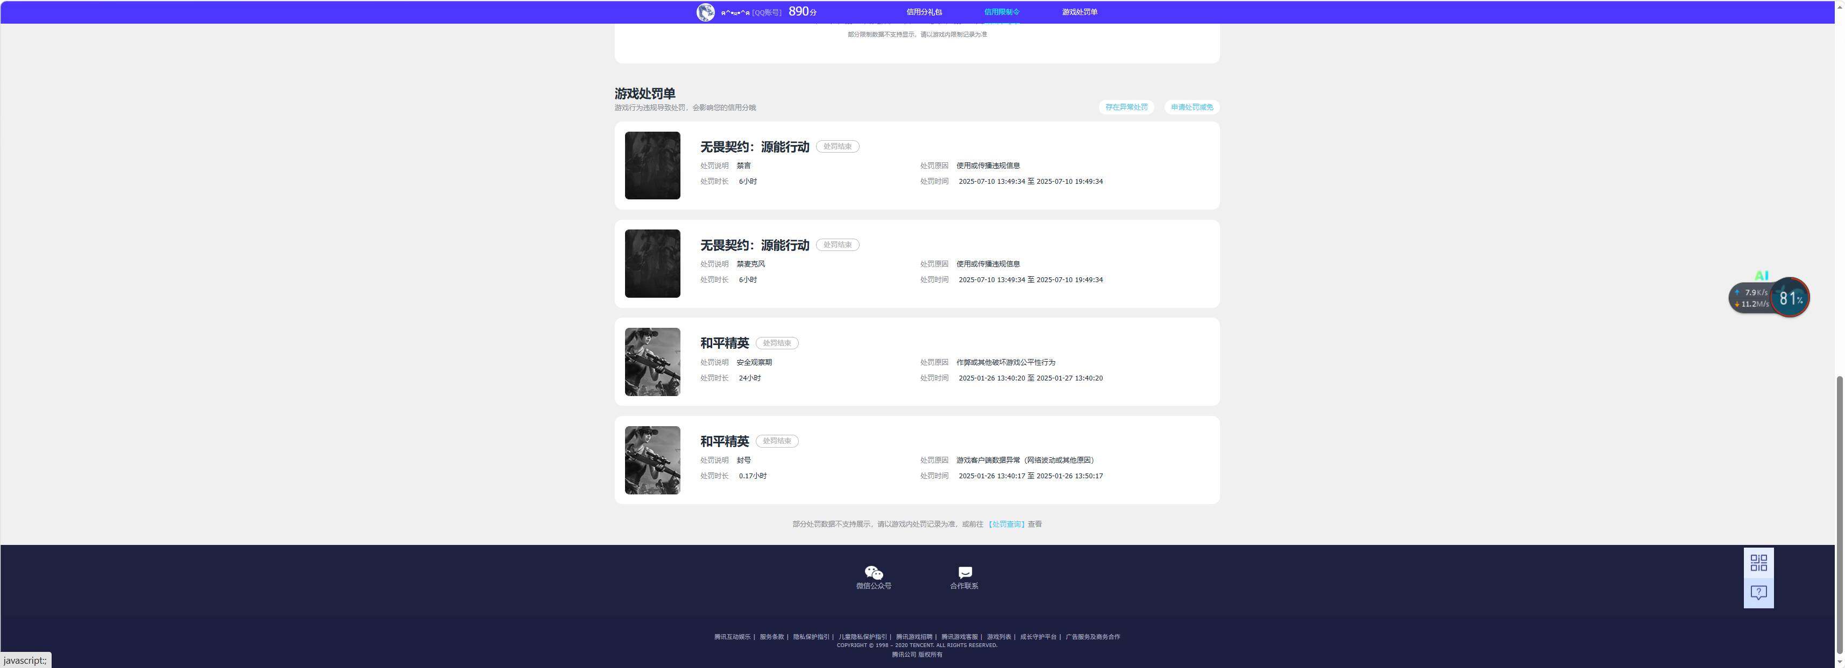Click the 6小时 duration in the 禁麦克风 card
The image size is (1845, 668).
[x=748, y=279]
